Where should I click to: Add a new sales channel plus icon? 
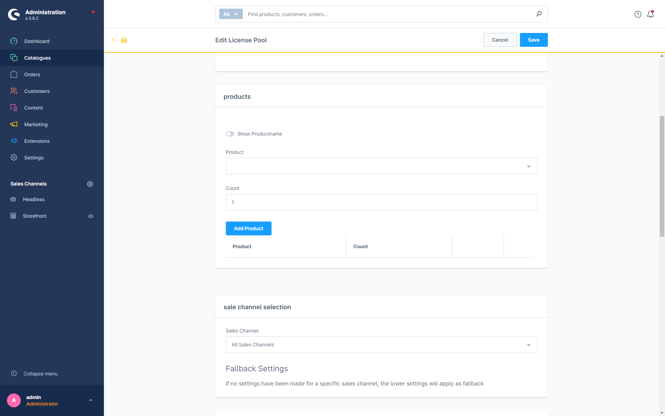point(90,184)
